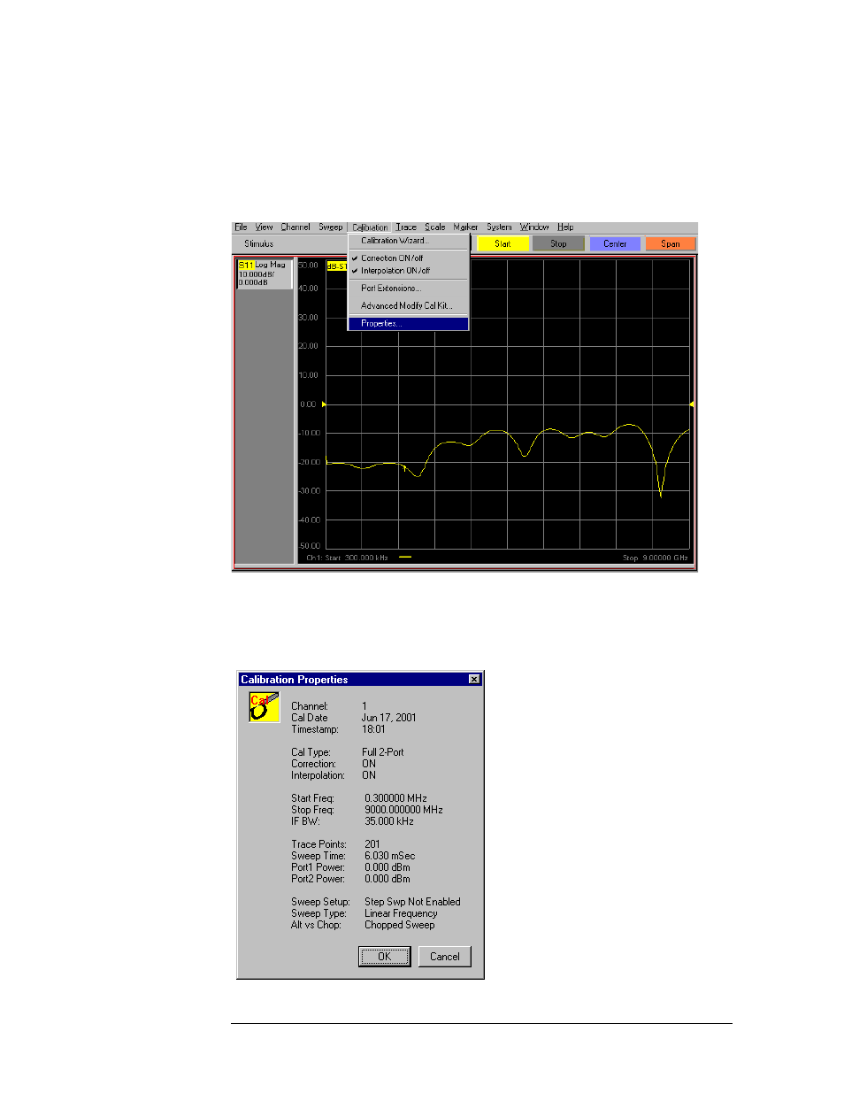Image resolution: width=844 pixels, height=1093 pixels.
Task: Click the Cal icon in Properties dialog
Action: click(264, 708)
